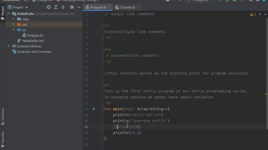Click println("learning kotlin") statement

tap(141, 121)
